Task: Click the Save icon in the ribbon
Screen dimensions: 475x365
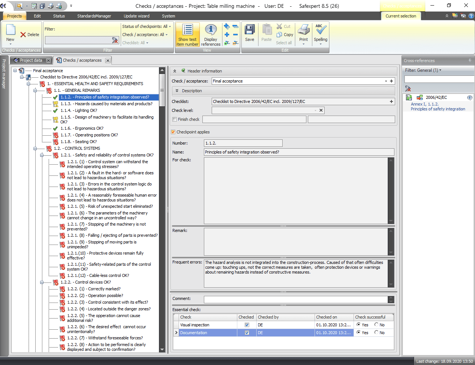Action: pos(250,30)
